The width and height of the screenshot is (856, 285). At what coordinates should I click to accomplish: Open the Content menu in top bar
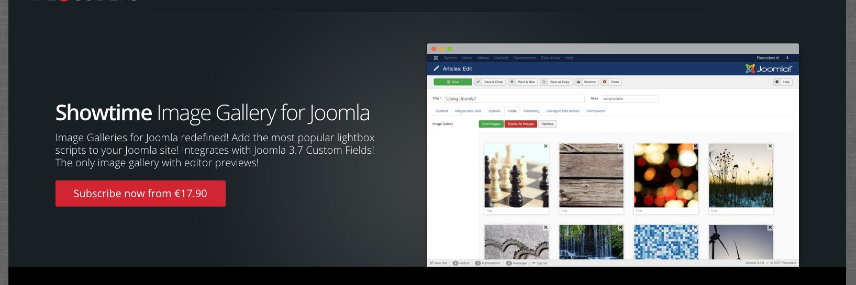point(501,58)
